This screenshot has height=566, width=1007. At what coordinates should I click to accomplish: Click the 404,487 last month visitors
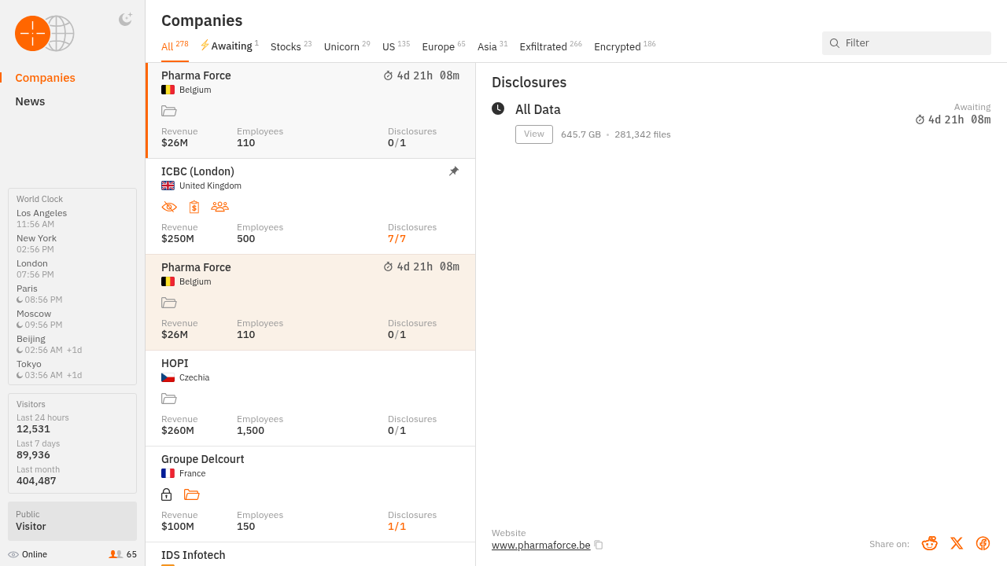click(x=36, y=481)
